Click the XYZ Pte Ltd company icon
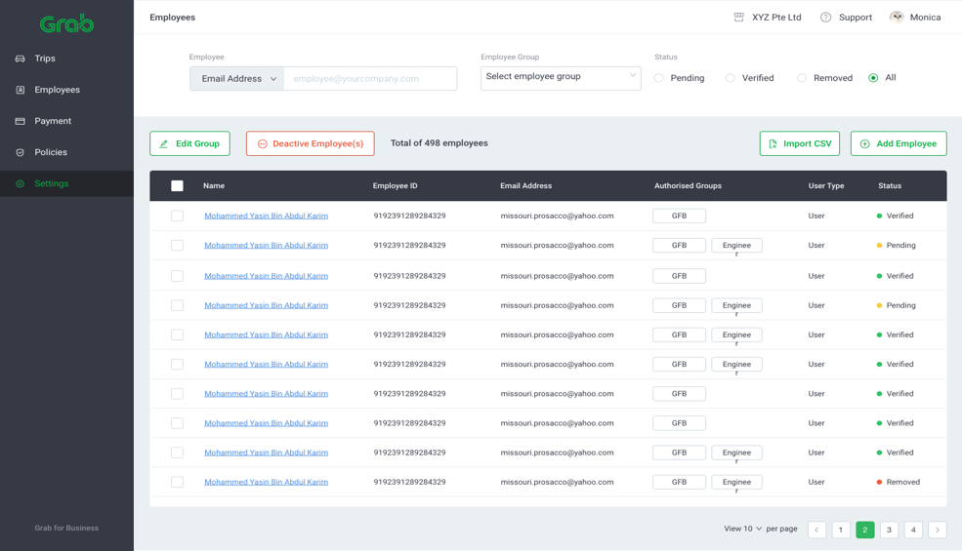The height and width of the screenshot is (551, 962). tap(739, 18)
